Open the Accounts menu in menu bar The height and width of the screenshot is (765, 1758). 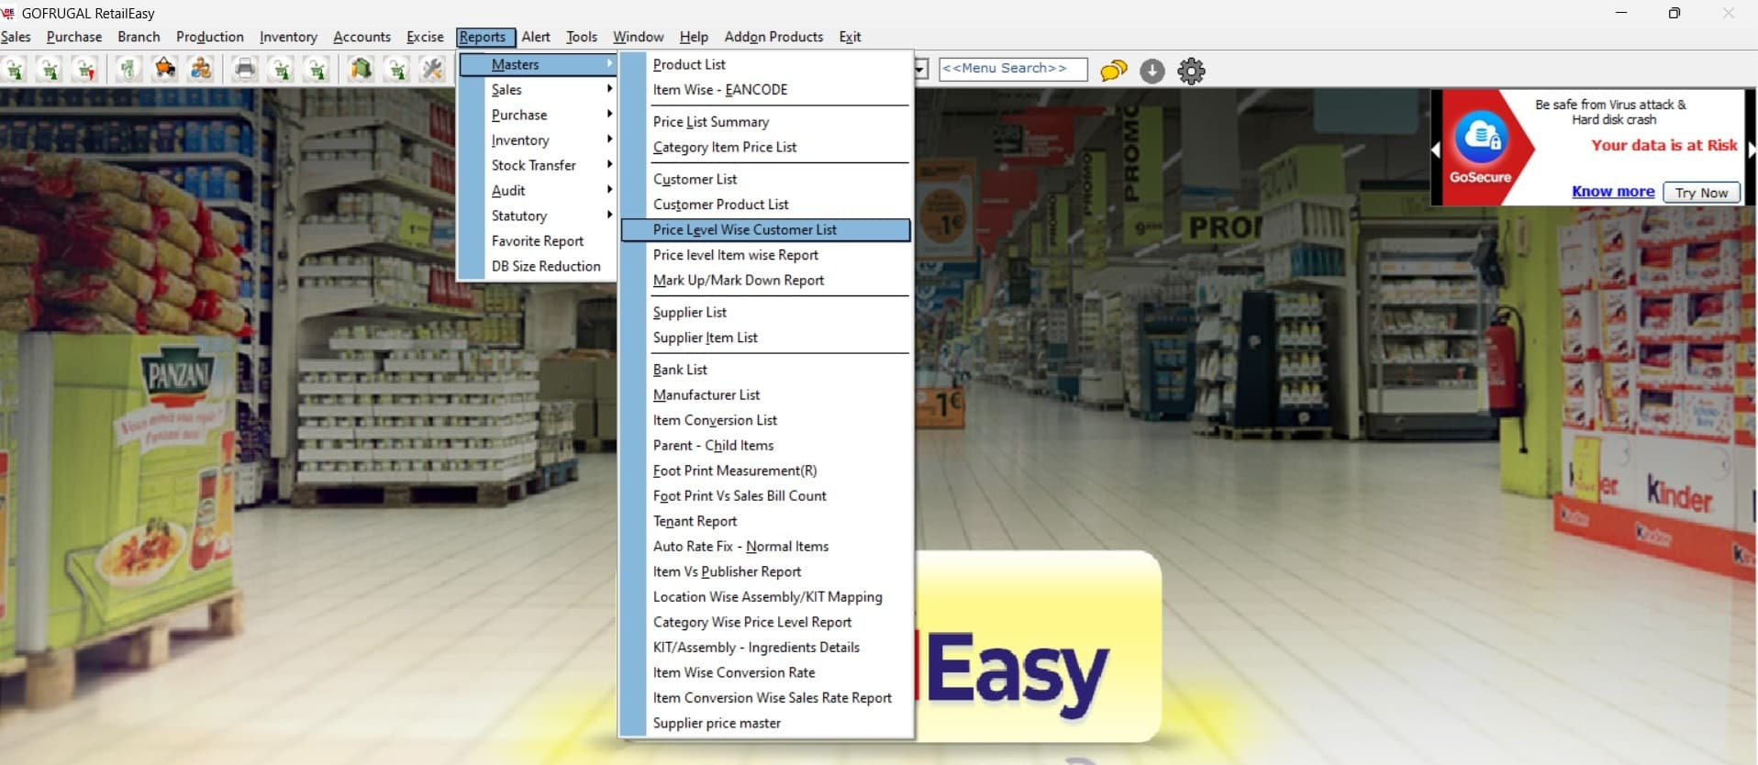pos(362,37)
